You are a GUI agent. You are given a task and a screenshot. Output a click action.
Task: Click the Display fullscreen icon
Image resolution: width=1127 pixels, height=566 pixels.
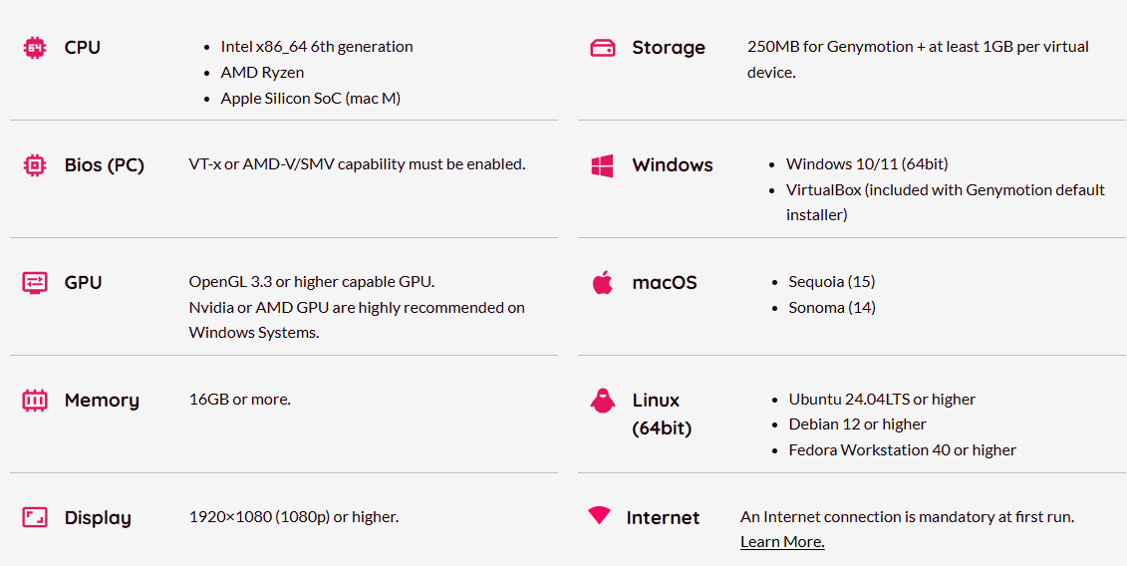click(35, 517)
